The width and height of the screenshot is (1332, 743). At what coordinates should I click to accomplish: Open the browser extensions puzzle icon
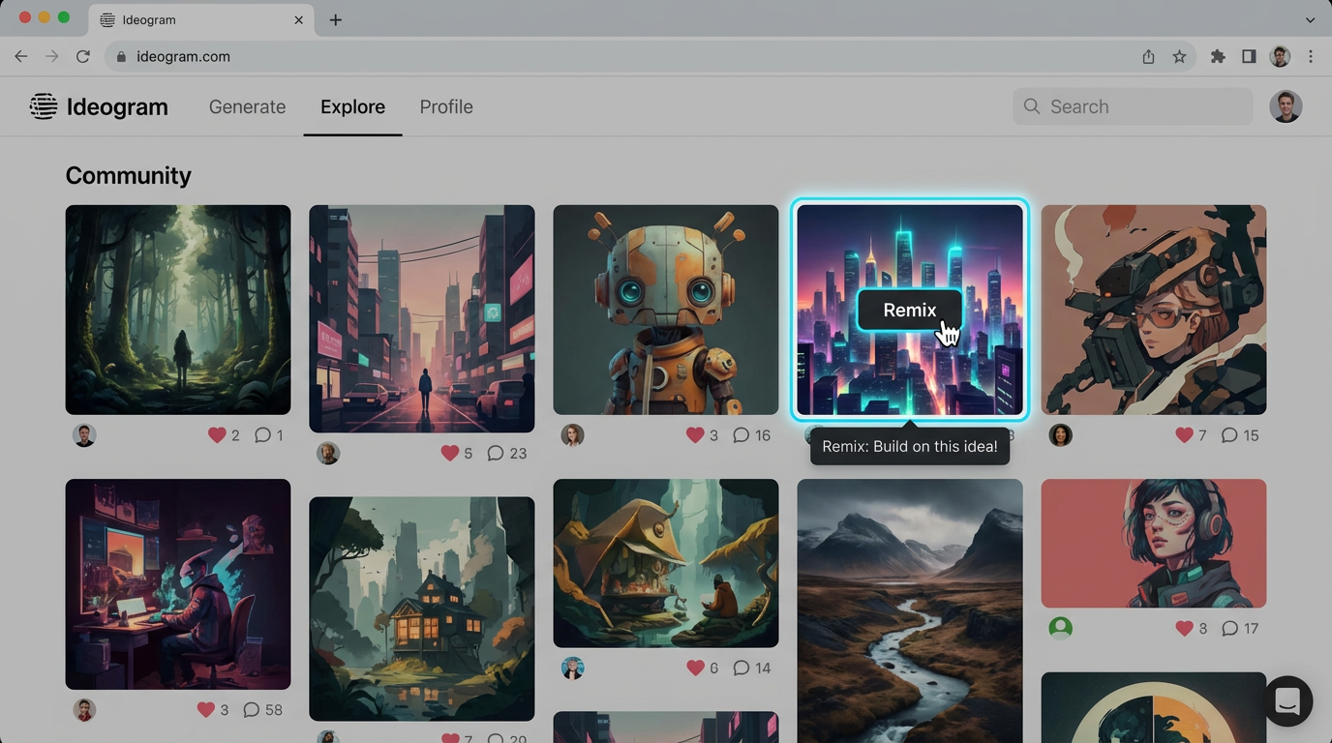coord(1218,57)
